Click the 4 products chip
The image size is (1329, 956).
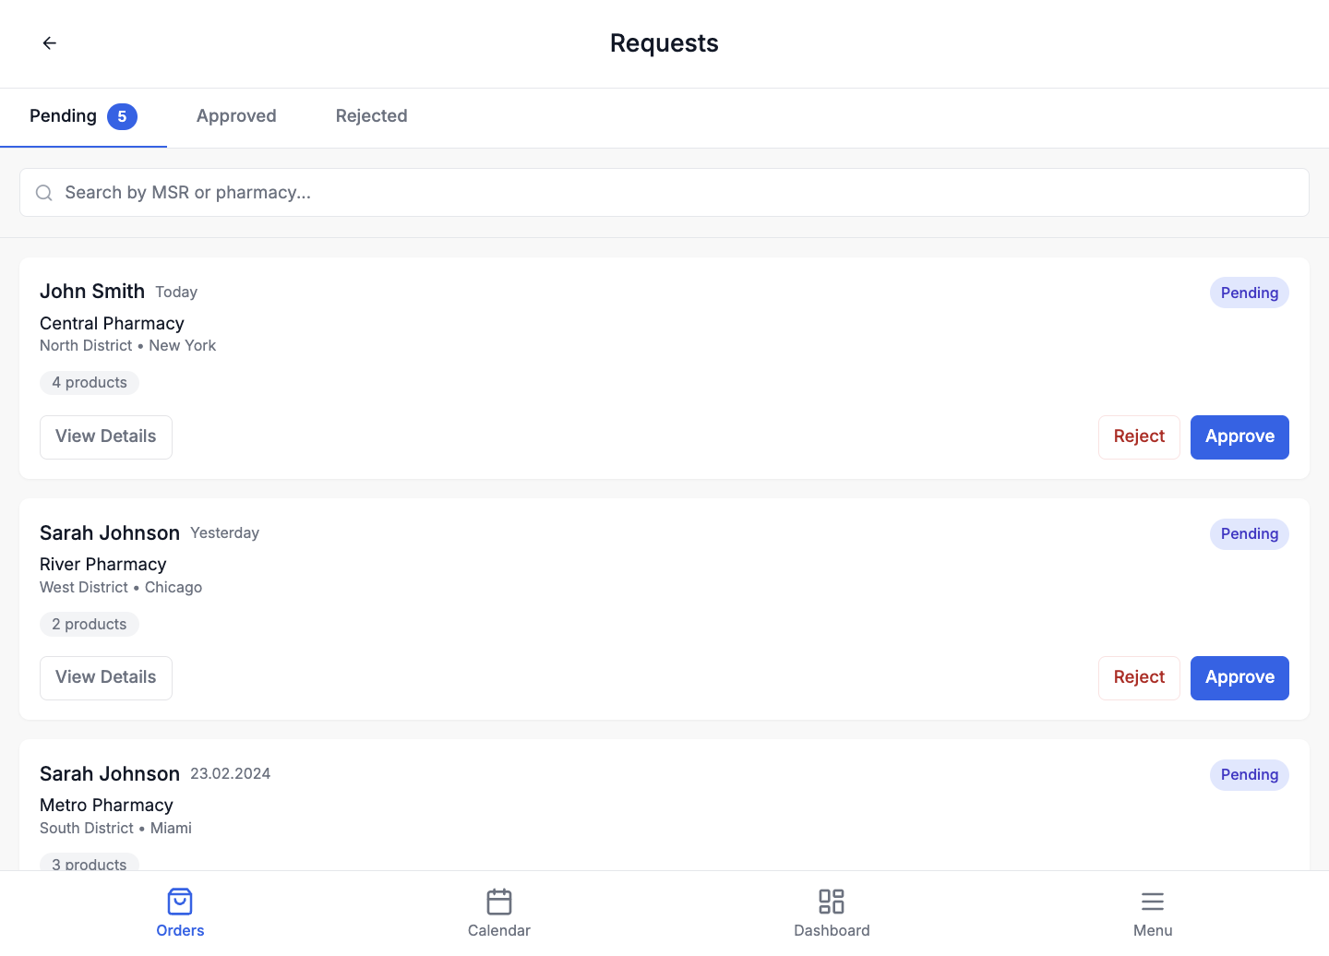tap(90, 383)
